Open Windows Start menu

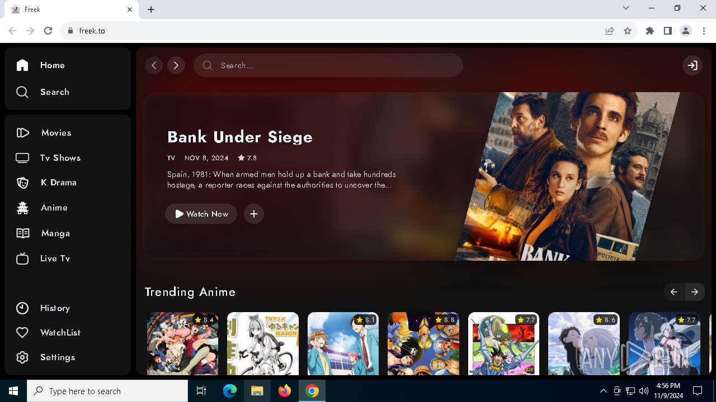pos(13,391)
